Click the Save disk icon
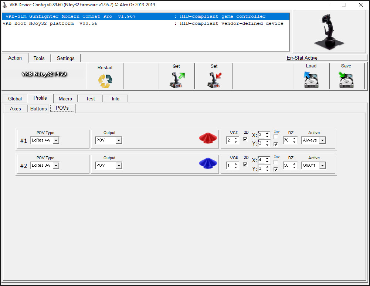The image size is (370, 286). (x=346, y=80)
